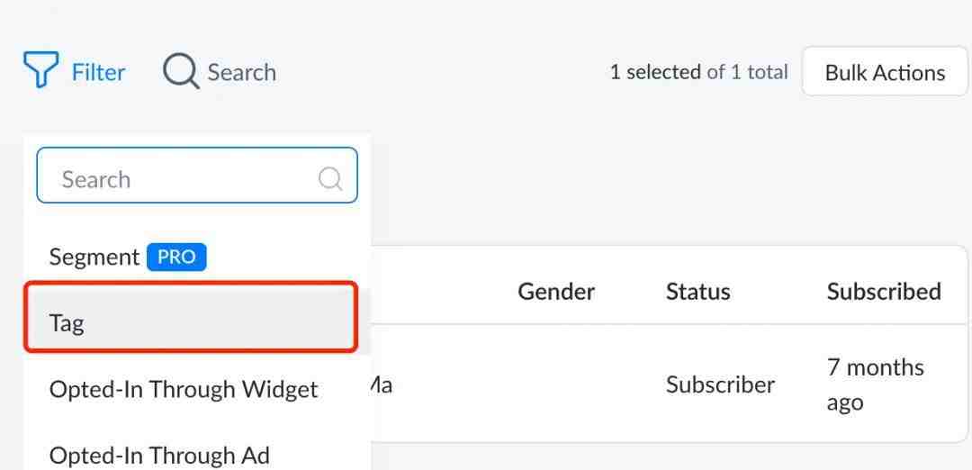
Task: Click the magnifier inside the filter search box
Action: (330, 178)
